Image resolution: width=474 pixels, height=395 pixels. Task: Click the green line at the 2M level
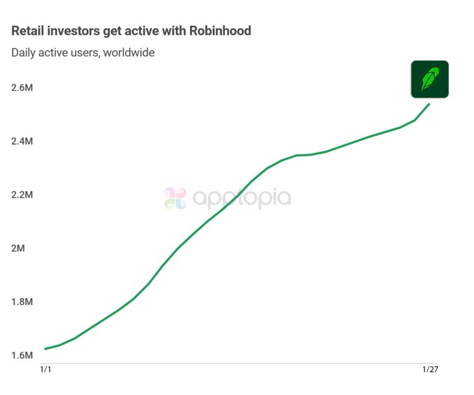[x=175, y=249]
